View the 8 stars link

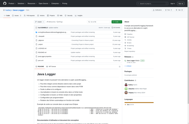(128, 43)
